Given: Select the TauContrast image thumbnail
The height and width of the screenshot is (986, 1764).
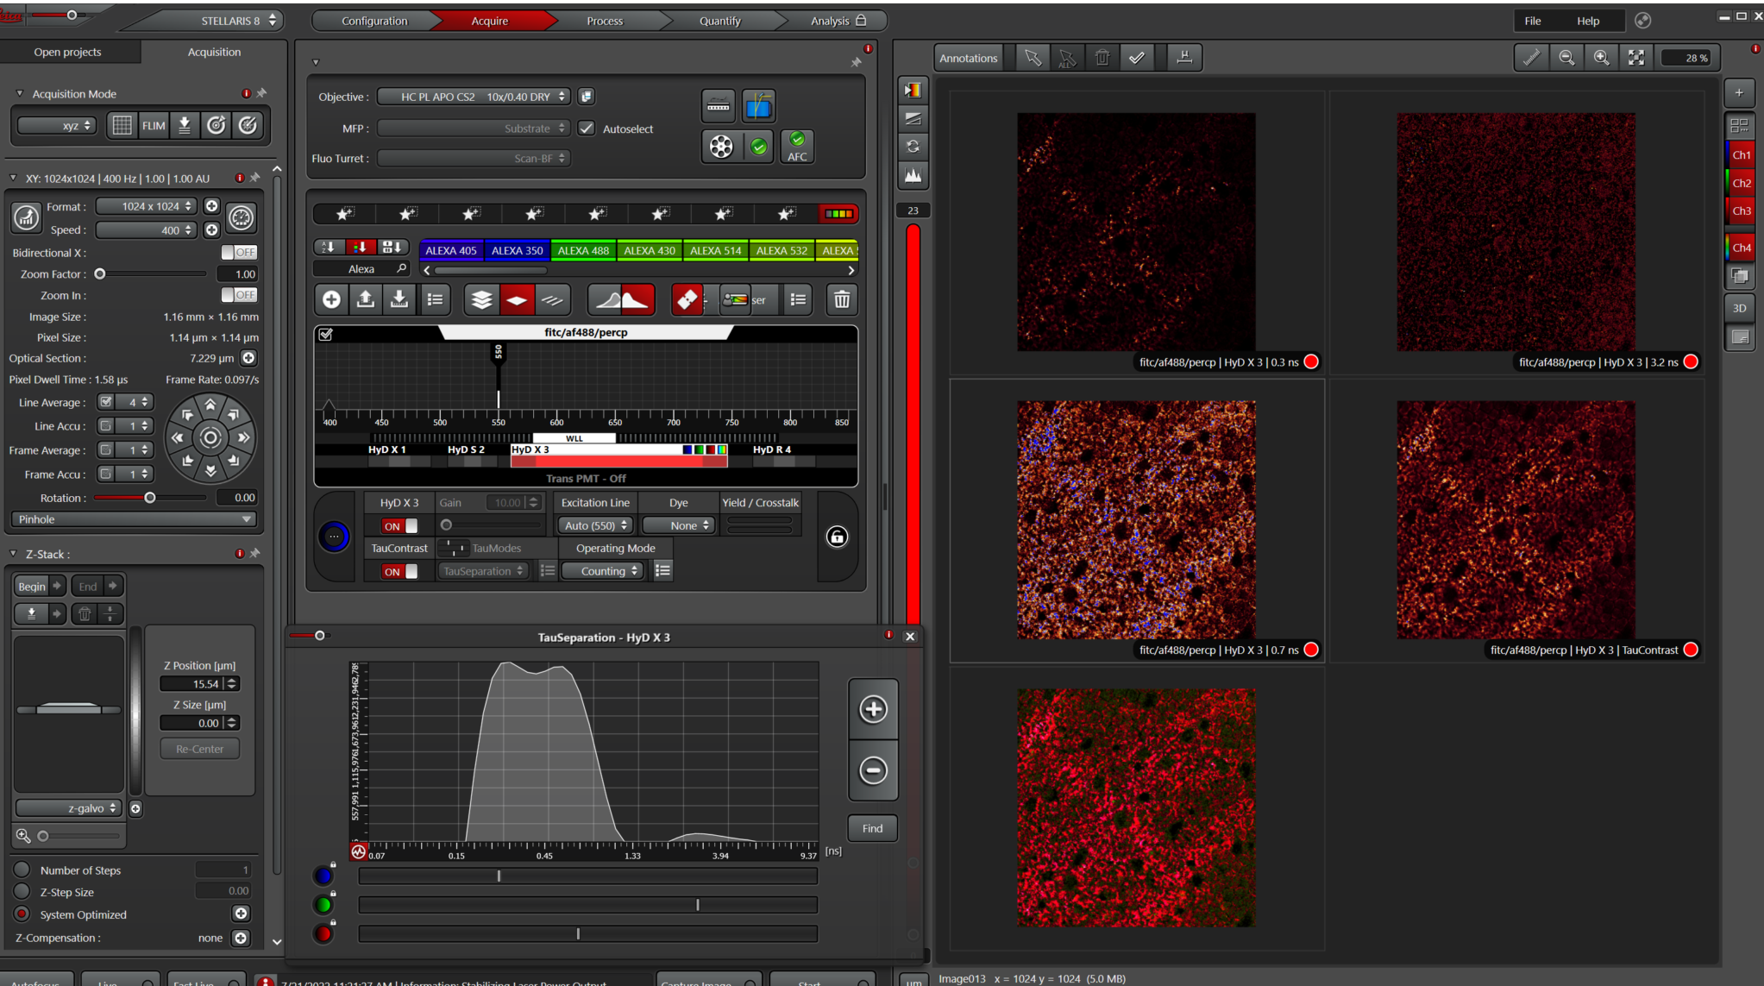Looking at the screenshot, I should coord(1515,520).
